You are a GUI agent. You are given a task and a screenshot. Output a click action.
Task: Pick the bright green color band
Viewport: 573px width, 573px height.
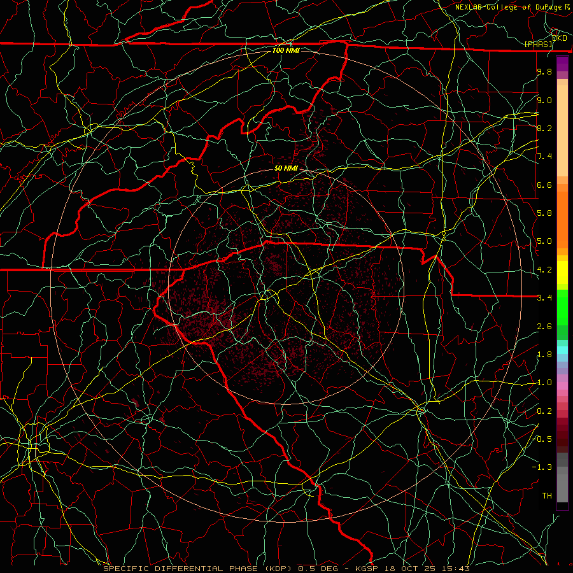[562, 307]
